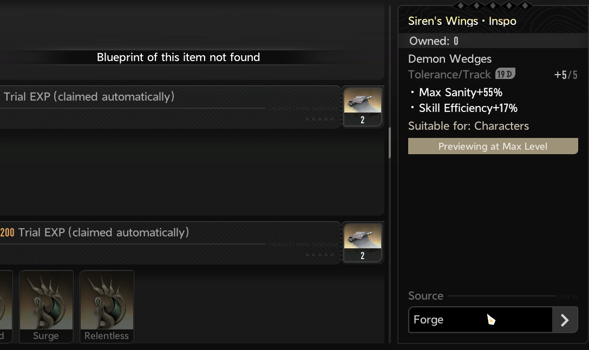Image resolution: width=589 pixels, height=350 pixels.
Task: Expand the Forge source arrow chevron
Action: point(565,320)
